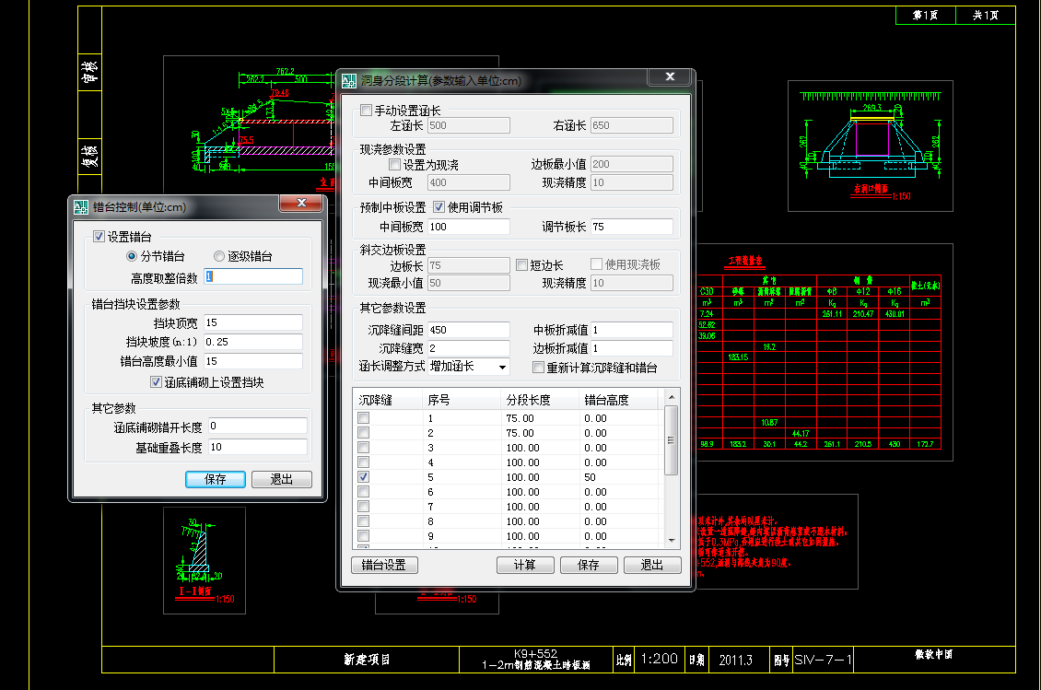Click the 涵底铺砌错开长度 input field
This screenshot has height=690, width=1041.
258,426
